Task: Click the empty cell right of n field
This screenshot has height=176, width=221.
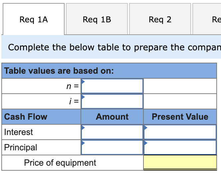Action: (180, 86)
